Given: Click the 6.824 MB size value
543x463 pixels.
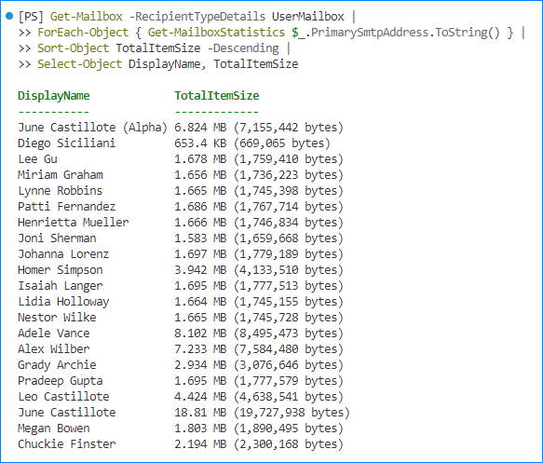Looking at the screenshot, I should pyautogui.click(x=200, y=128).
